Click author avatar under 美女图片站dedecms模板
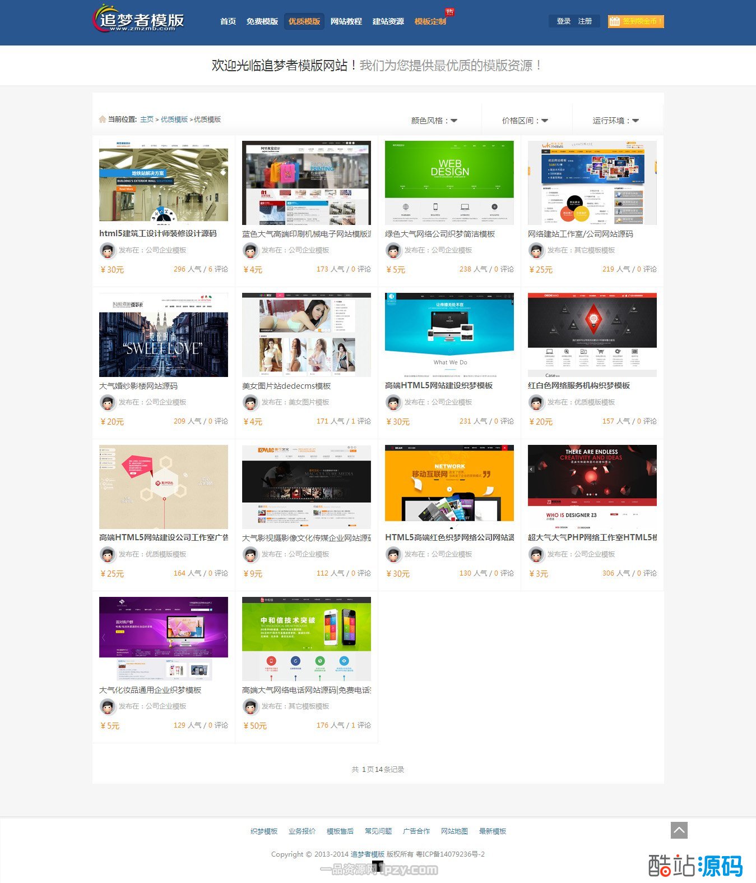The height and width of the screenshot is (883, 756). point(250,402)
